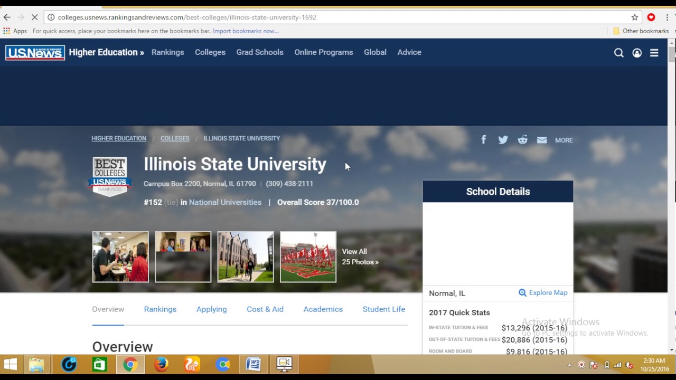Open the Other bookmarks folder
This screenshot has height=380, width=676.
coord(641,31)
